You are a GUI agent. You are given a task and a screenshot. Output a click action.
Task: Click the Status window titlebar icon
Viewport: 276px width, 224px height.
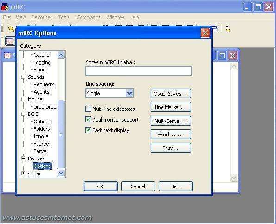7,55
